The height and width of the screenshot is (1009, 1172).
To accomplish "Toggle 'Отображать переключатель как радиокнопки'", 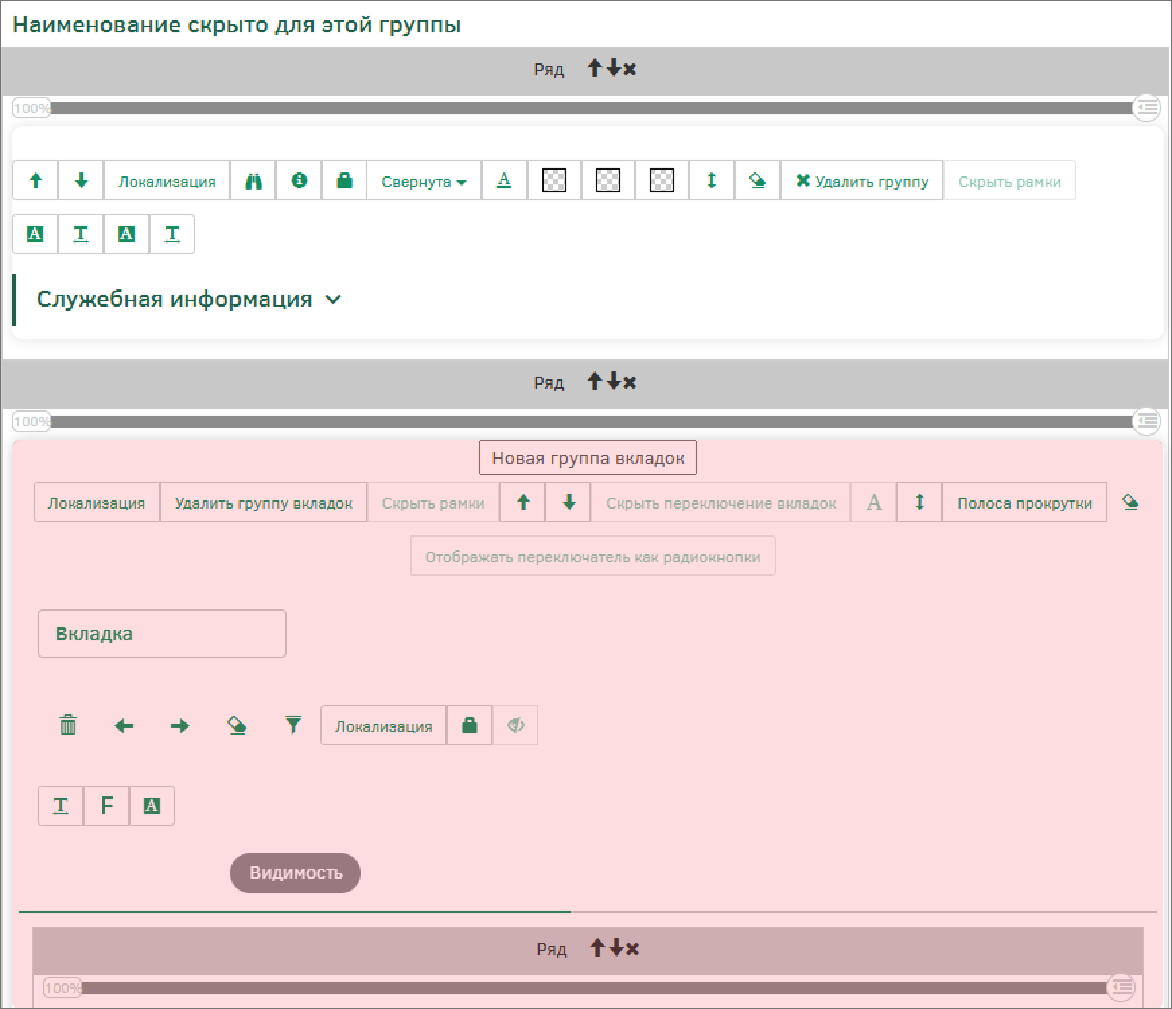I will [x=593, y=557].
